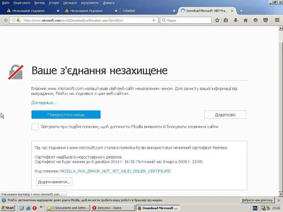Open site information (i) icon in address bar
The width and height of the screenshot is (283, 212).
tap(14, 20)
